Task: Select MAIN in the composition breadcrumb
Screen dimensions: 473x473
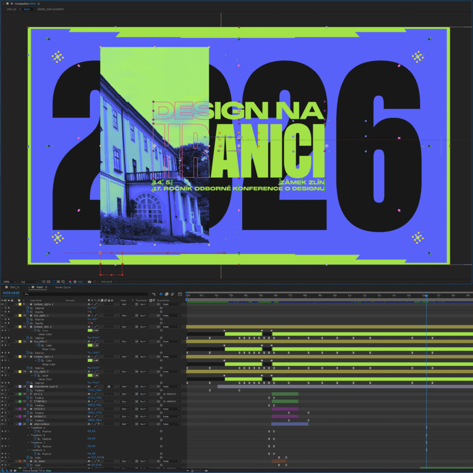Action: pyautogui.click(x=27, y=9)
